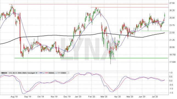Click the Dez '19 date label

pos(67,97)
